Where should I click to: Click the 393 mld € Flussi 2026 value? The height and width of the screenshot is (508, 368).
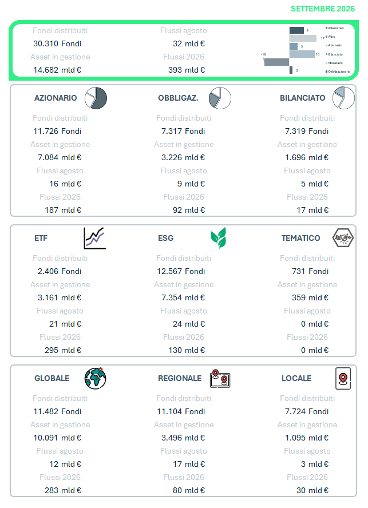click(x=187, y=70)
